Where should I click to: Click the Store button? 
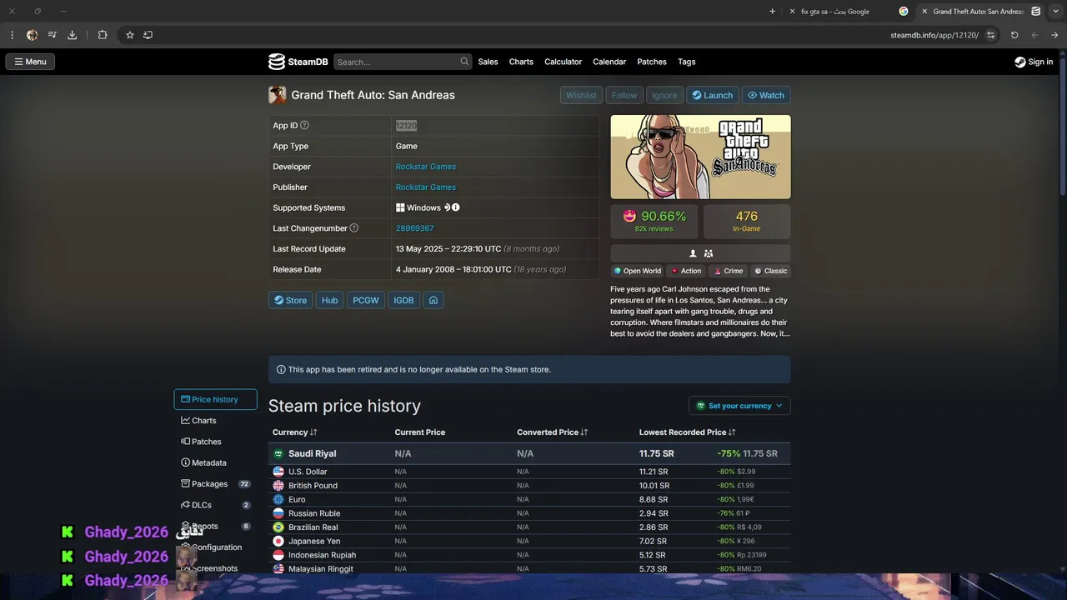click(290, 300)
